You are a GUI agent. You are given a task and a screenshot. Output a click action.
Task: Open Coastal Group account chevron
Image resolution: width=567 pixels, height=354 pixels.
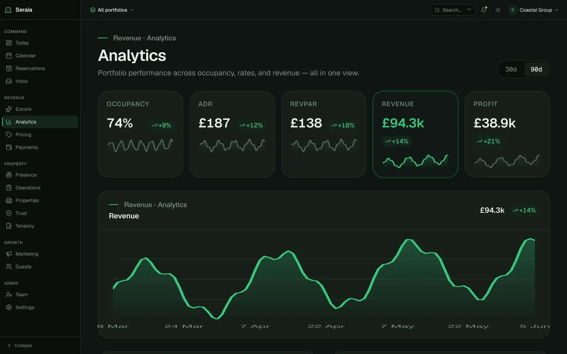pos(557,10)
